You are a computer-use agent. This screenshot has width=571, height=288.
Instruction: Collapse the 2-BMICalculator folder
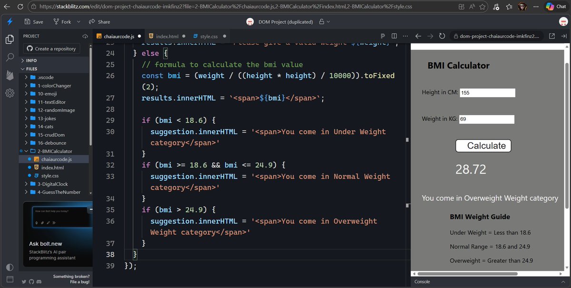pos(54,151)
